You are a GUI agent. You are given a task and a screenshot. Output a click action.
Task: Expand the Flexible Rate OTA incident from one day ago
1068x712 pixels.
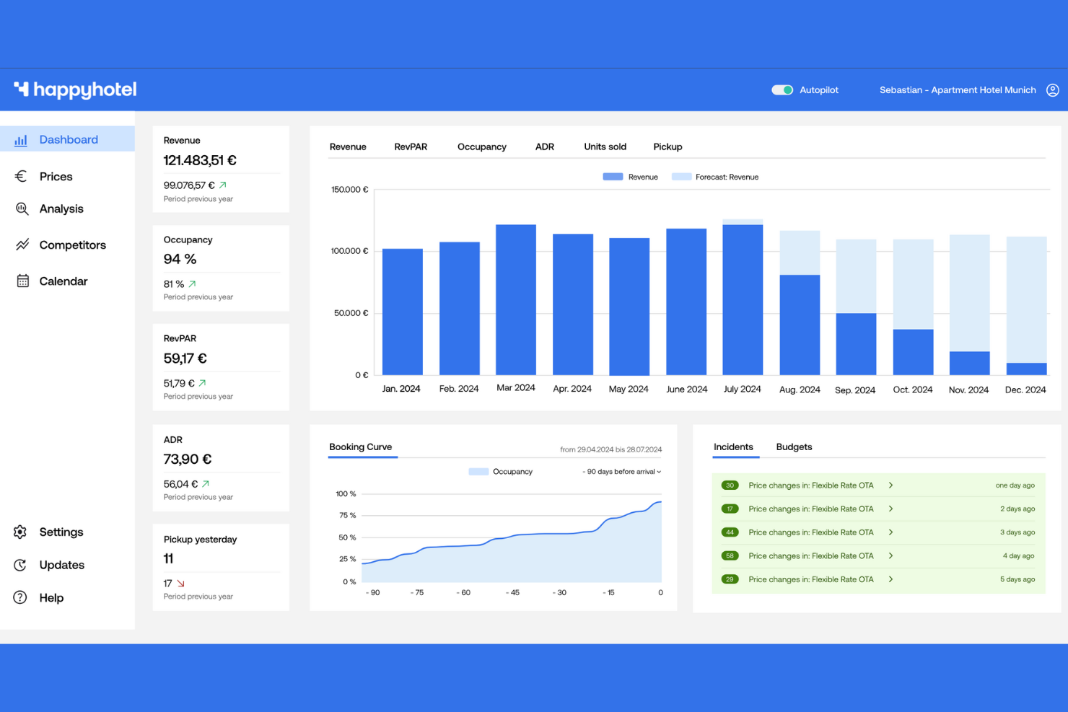[x=891, y=485]
